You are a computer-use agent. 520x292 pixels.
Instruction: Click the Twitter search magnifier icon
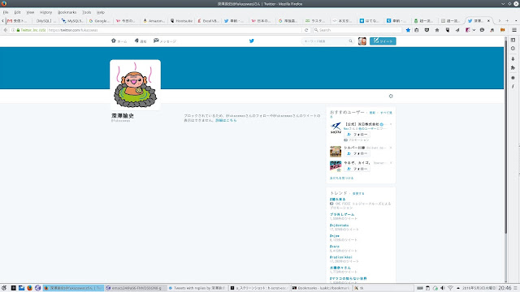350,41
